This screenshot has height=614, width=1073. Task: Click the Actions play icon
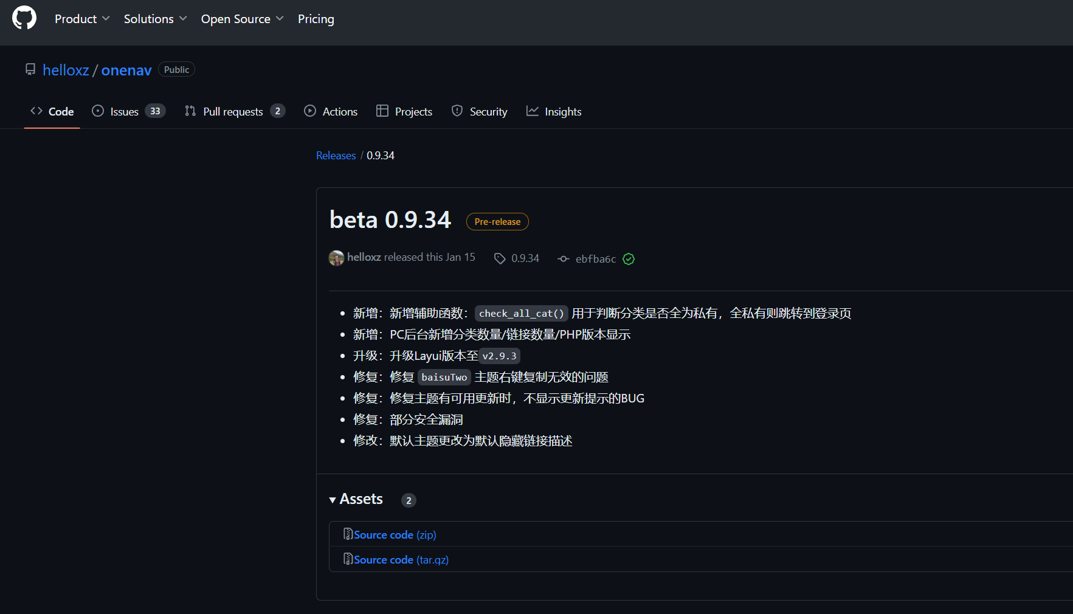click(310, 111)
